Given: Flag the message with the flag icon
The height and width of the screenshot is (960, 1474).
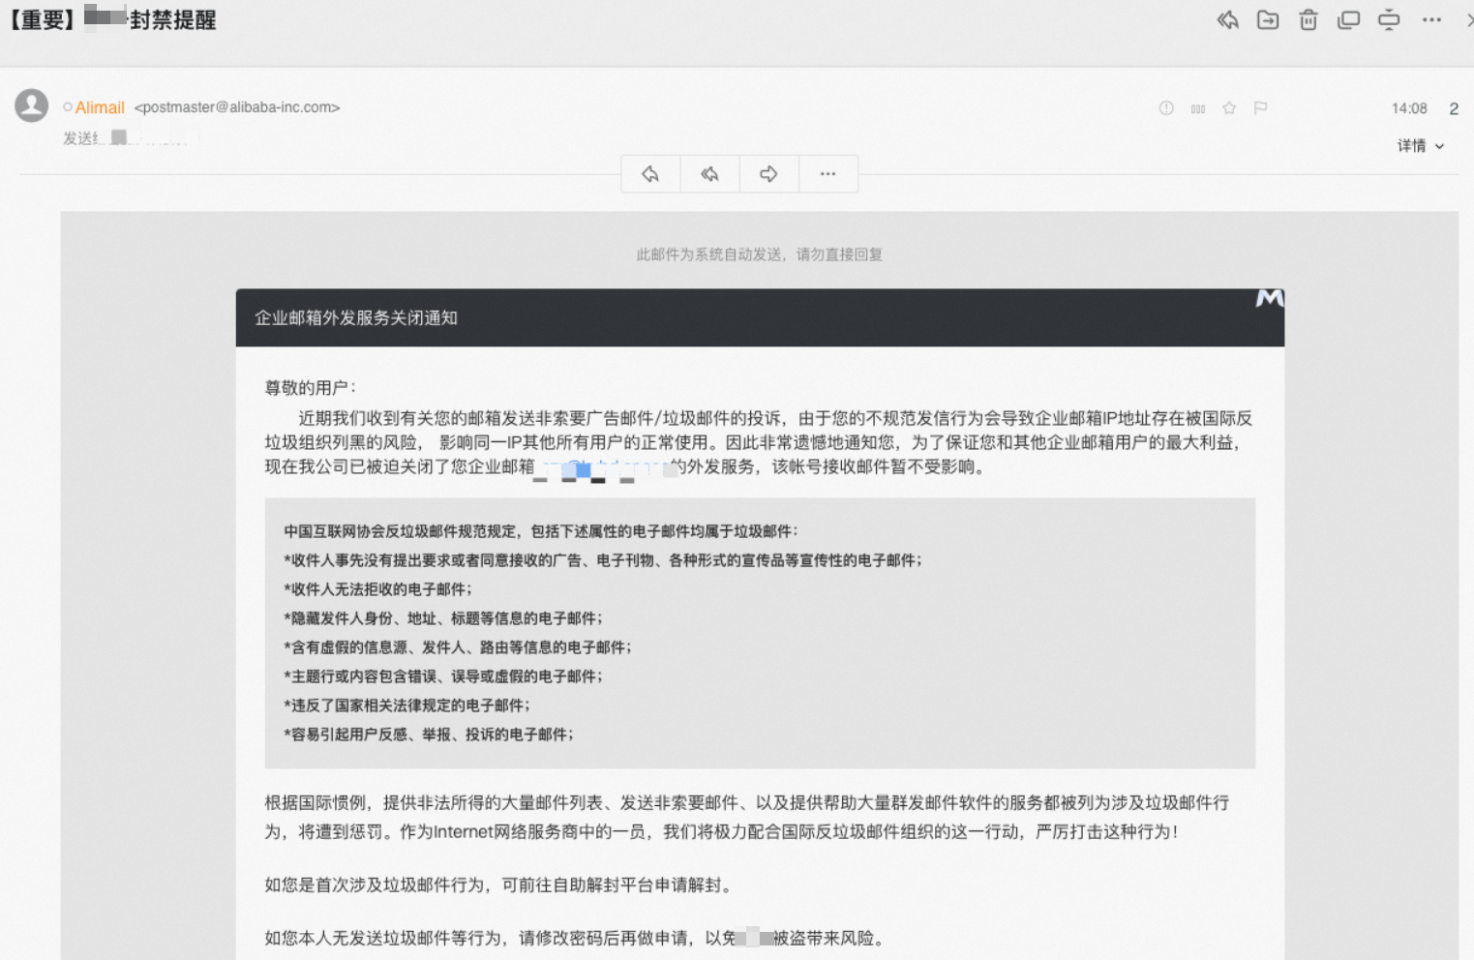Looking at the screenshot, I should tap(1259, 108).
